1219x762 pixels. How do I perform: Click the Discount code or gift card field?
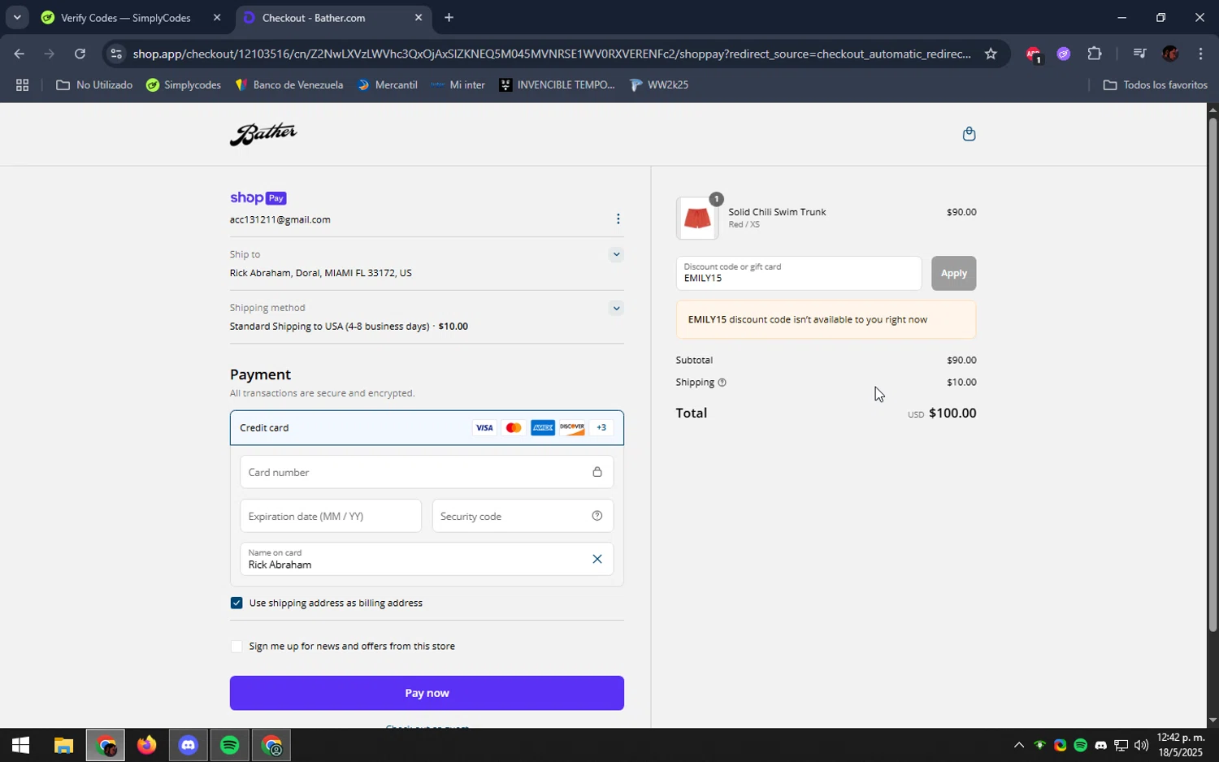pyautogui.click(x=799, y=273)
